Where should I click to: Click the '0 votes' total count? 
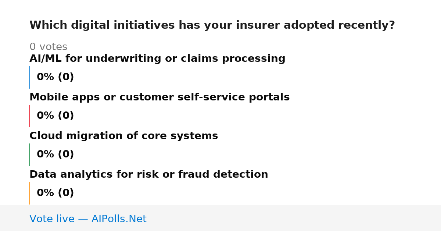pyautogui.click(x=49, y=47)
